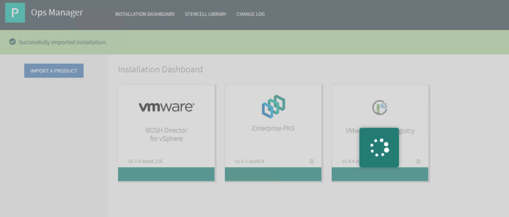Click the success checkmark icon in banner
This screenshot has width=509, height=217.
(12, 42)
